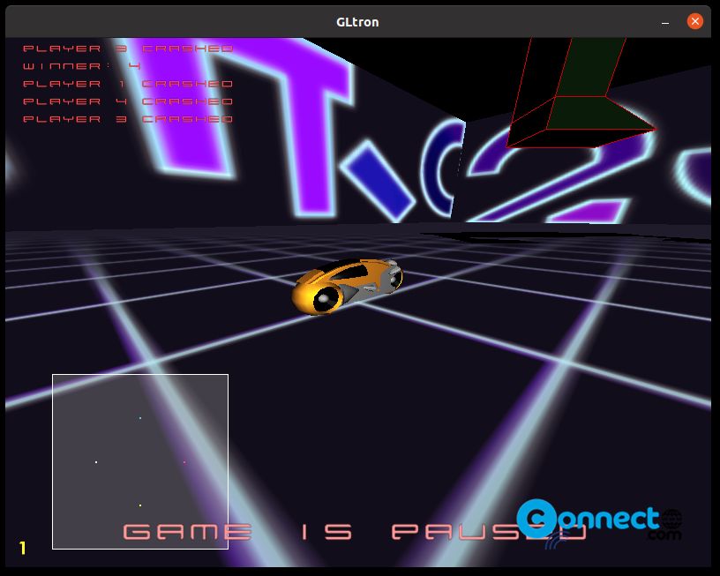
Task: Click 'PLAYER 4 CRASHED' message
Action: coord(128,101)
